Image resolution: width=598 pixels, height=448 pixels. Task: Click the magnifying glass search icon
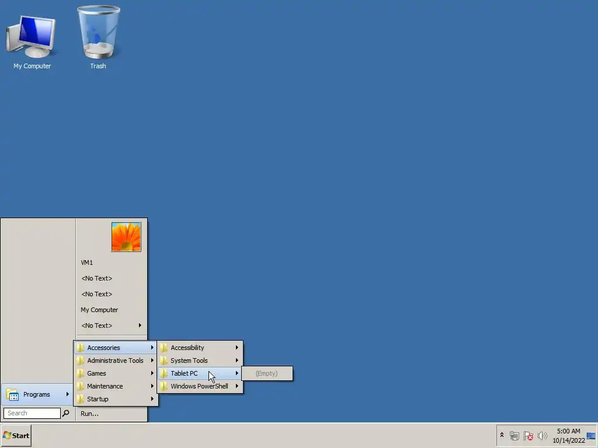click(x=65, y=413)
